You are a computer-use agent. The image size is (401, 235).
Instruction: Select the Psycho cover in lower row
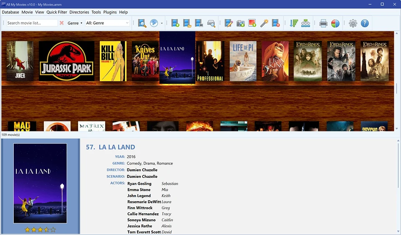click(374, 126)
